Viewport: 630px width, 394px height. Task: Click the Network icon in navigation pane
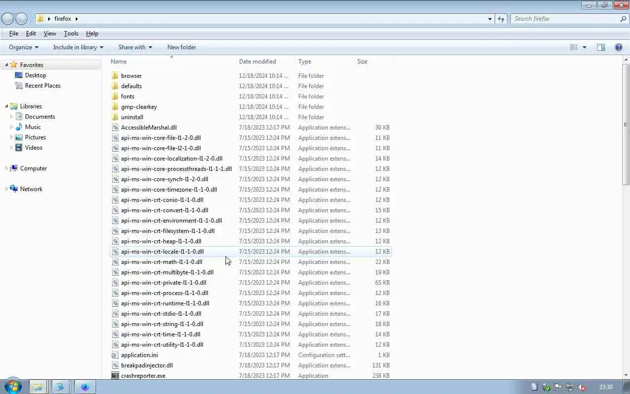pyautogui.click(x=14, y=189)
